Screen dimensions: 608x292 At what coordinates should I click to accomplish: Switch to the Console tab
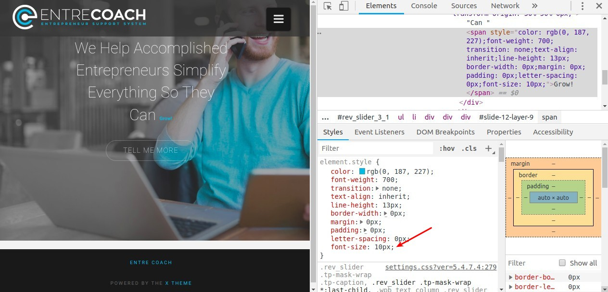coord(424,6)
